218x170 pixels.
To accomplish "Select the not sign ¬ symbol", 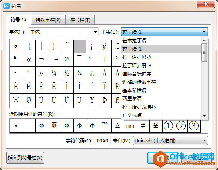I will pos(42,60).
